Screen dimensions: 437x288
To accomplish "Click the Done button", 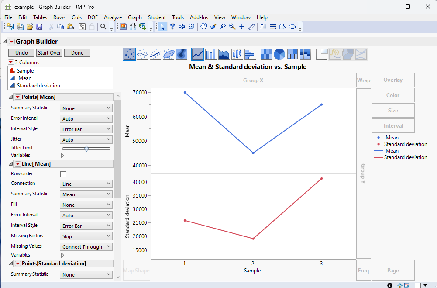I will [77, 53].
